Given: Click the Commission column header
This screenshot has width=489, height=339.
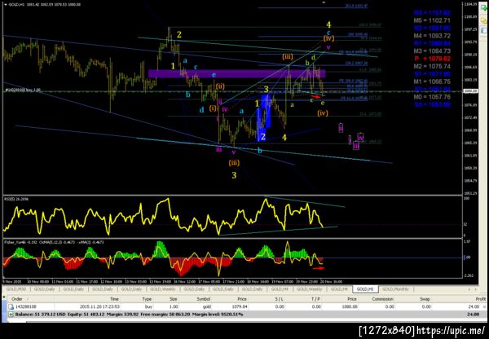Looking at the screenshot, I should tap(382, 299).
